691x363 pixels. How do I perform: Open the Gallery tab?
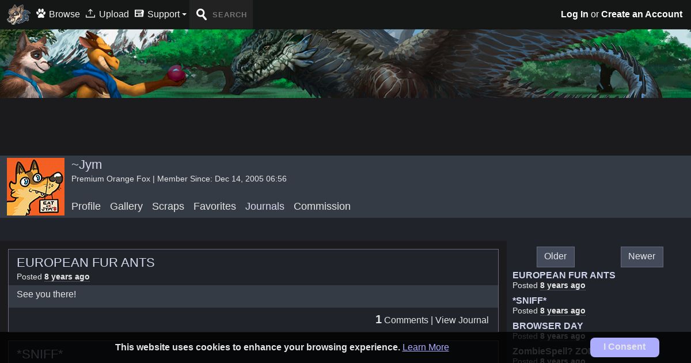point(126,206)
